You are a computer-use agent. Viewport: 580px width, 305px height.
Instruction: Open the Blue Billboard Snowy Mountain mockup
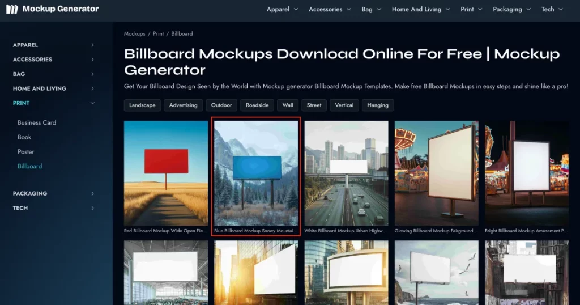[x=256, y=173]
